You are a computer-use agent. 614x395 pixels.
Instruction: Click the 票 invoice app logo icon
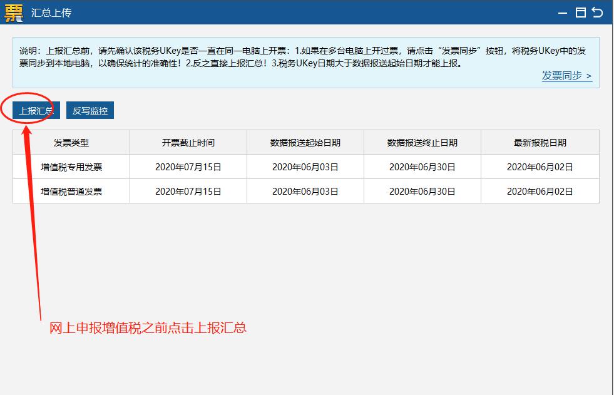[x=13, y=12]
